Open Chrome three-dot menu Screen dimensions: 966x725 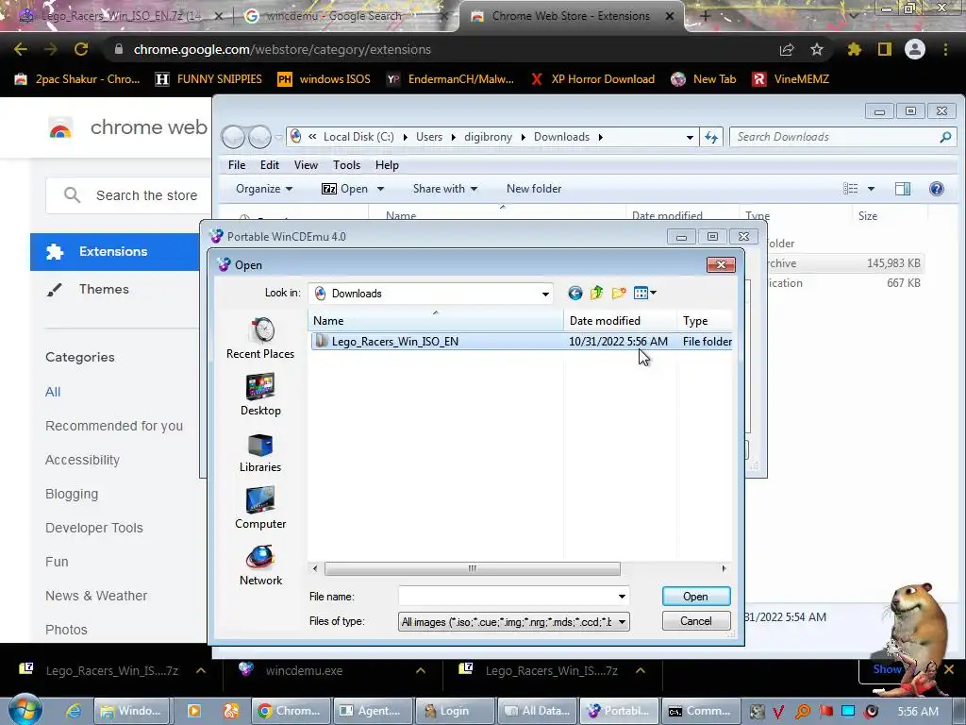(x=945, y=49)
